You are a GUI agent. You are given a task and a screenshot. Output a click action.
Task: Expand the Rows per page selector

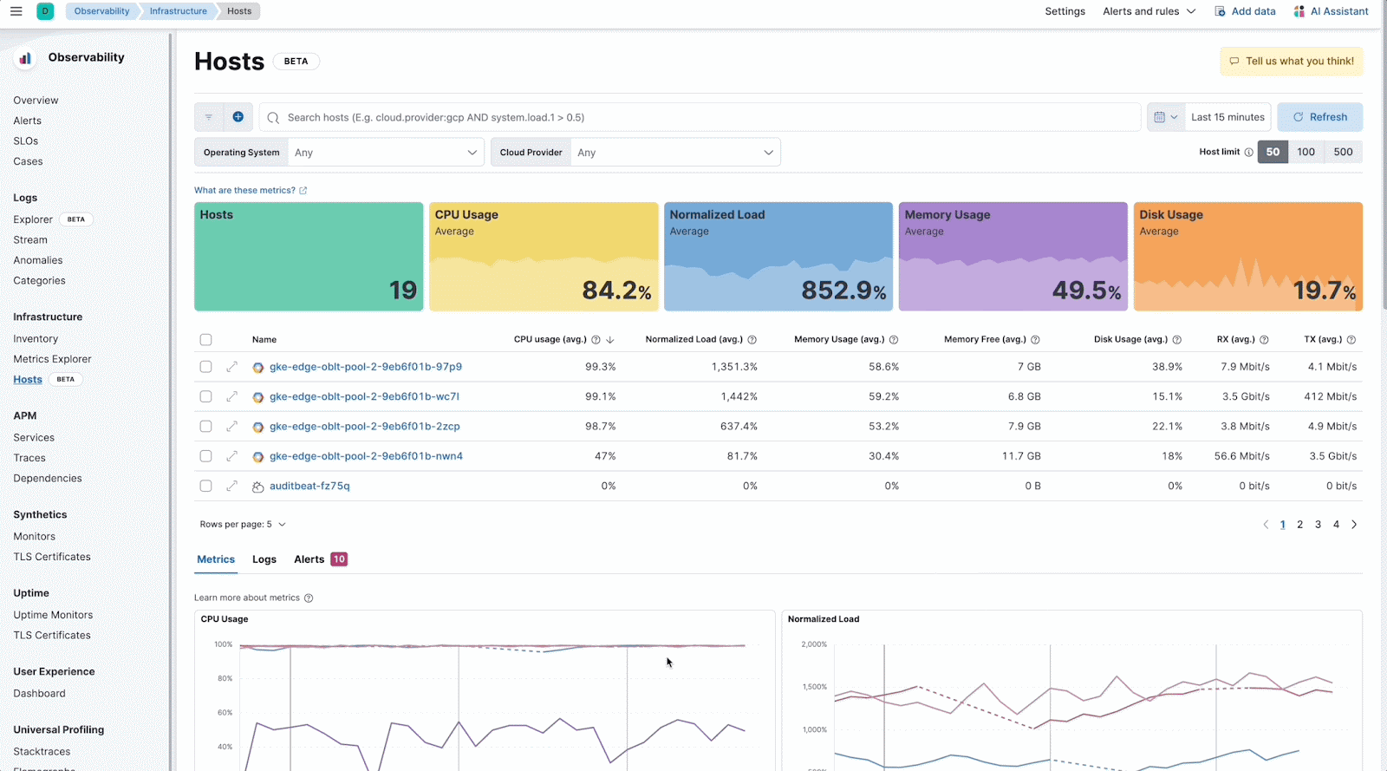(243, 525)
